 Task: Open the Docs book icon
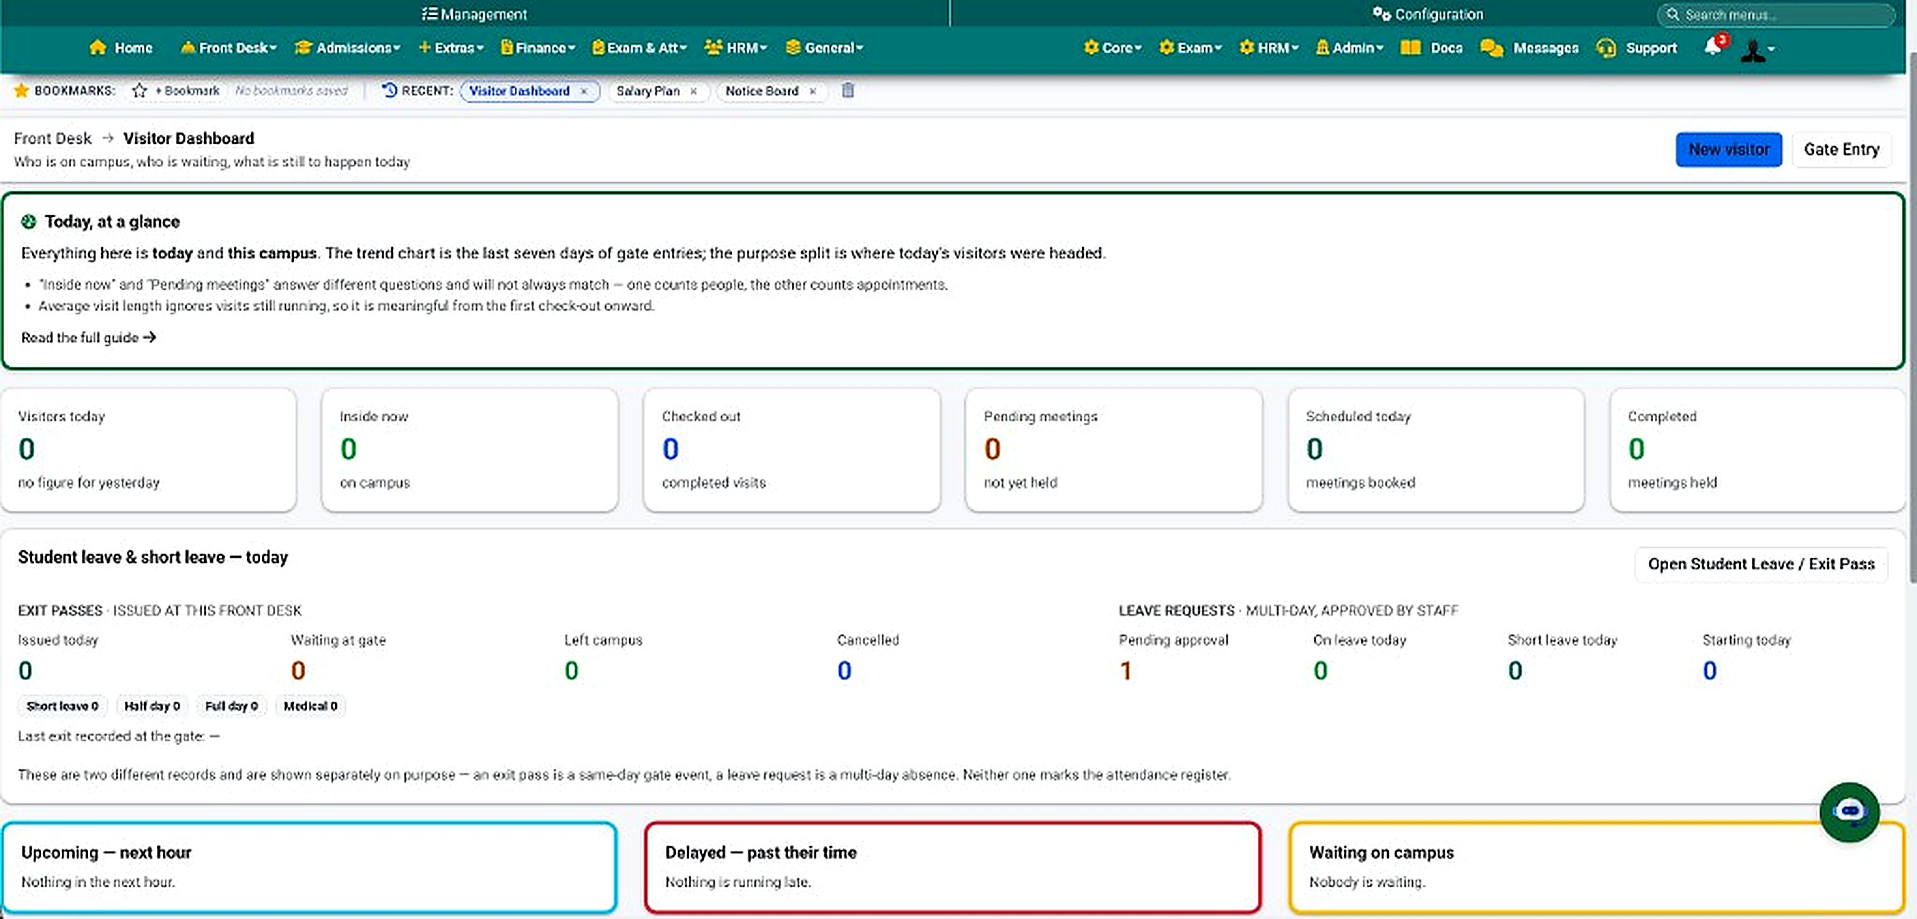(x=1410, y=47)
